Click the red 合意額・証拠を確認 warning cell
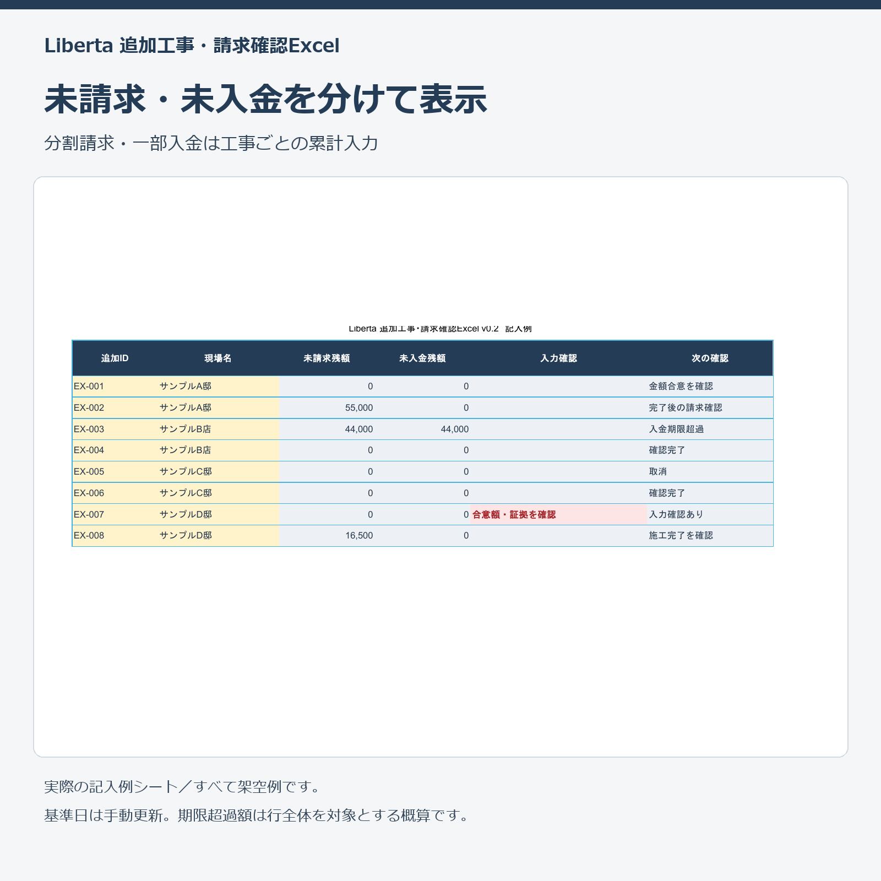The image size is (881, 881). 559,515
